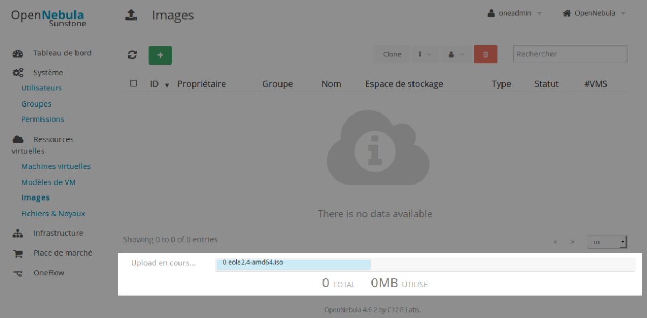Click the sitemap icon beside Infrastructure
The image size is (647, 318).
(x=18, y=234)
